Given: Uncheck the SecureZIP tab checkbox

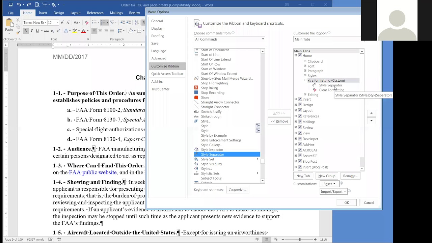Looking at the screenshot, I should [300, 156].
